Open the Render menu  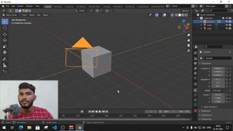20,6
